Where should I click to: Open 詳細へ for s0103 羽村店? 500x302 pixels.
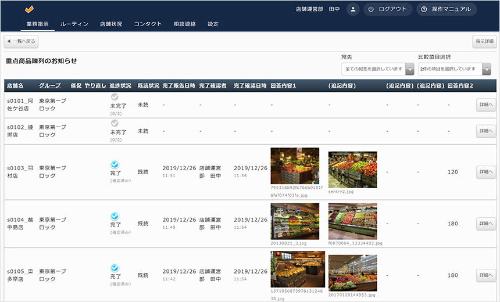[x=485, y=172]
